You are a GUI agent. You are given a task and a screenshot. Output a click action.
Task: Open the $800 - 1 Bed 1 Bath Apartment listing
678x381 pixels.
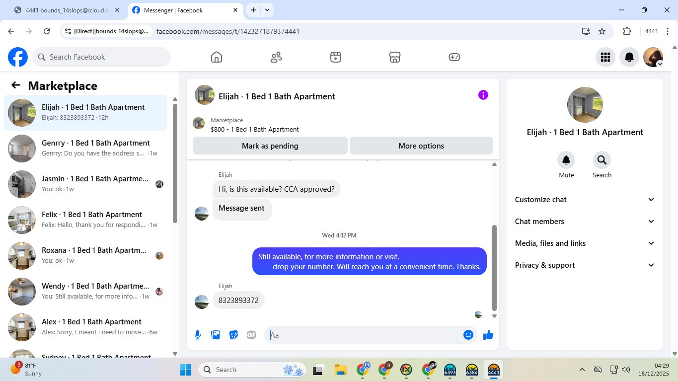[x=254, y=130]
